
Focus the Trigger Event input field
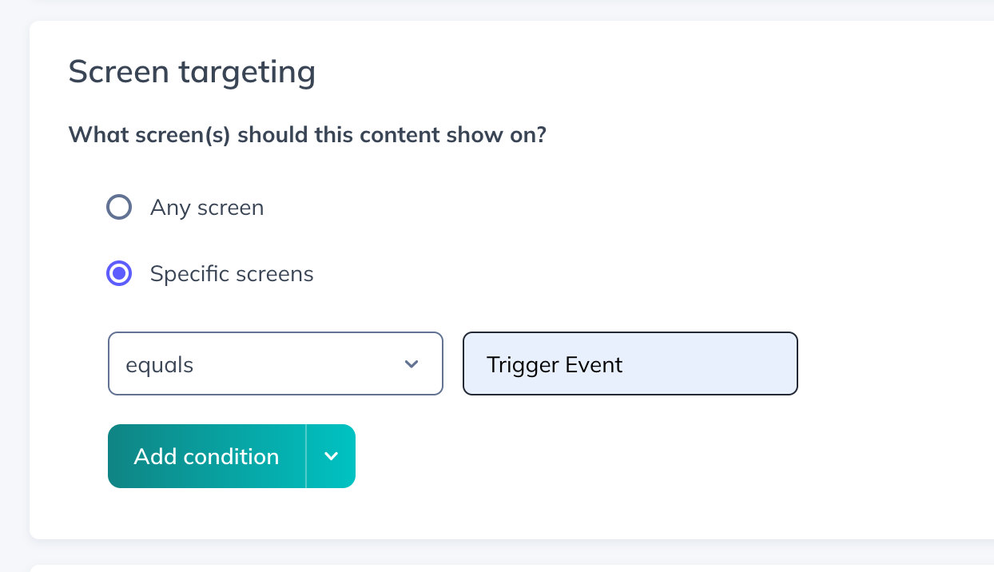(630, 364)
